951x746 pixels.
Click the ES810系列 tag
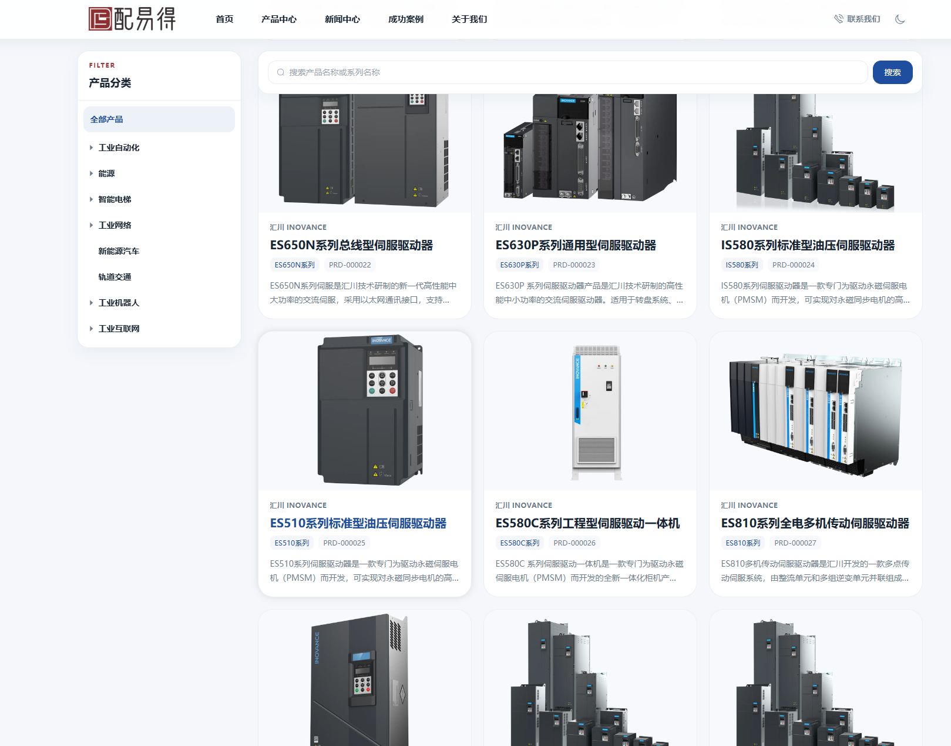[743, 543]
